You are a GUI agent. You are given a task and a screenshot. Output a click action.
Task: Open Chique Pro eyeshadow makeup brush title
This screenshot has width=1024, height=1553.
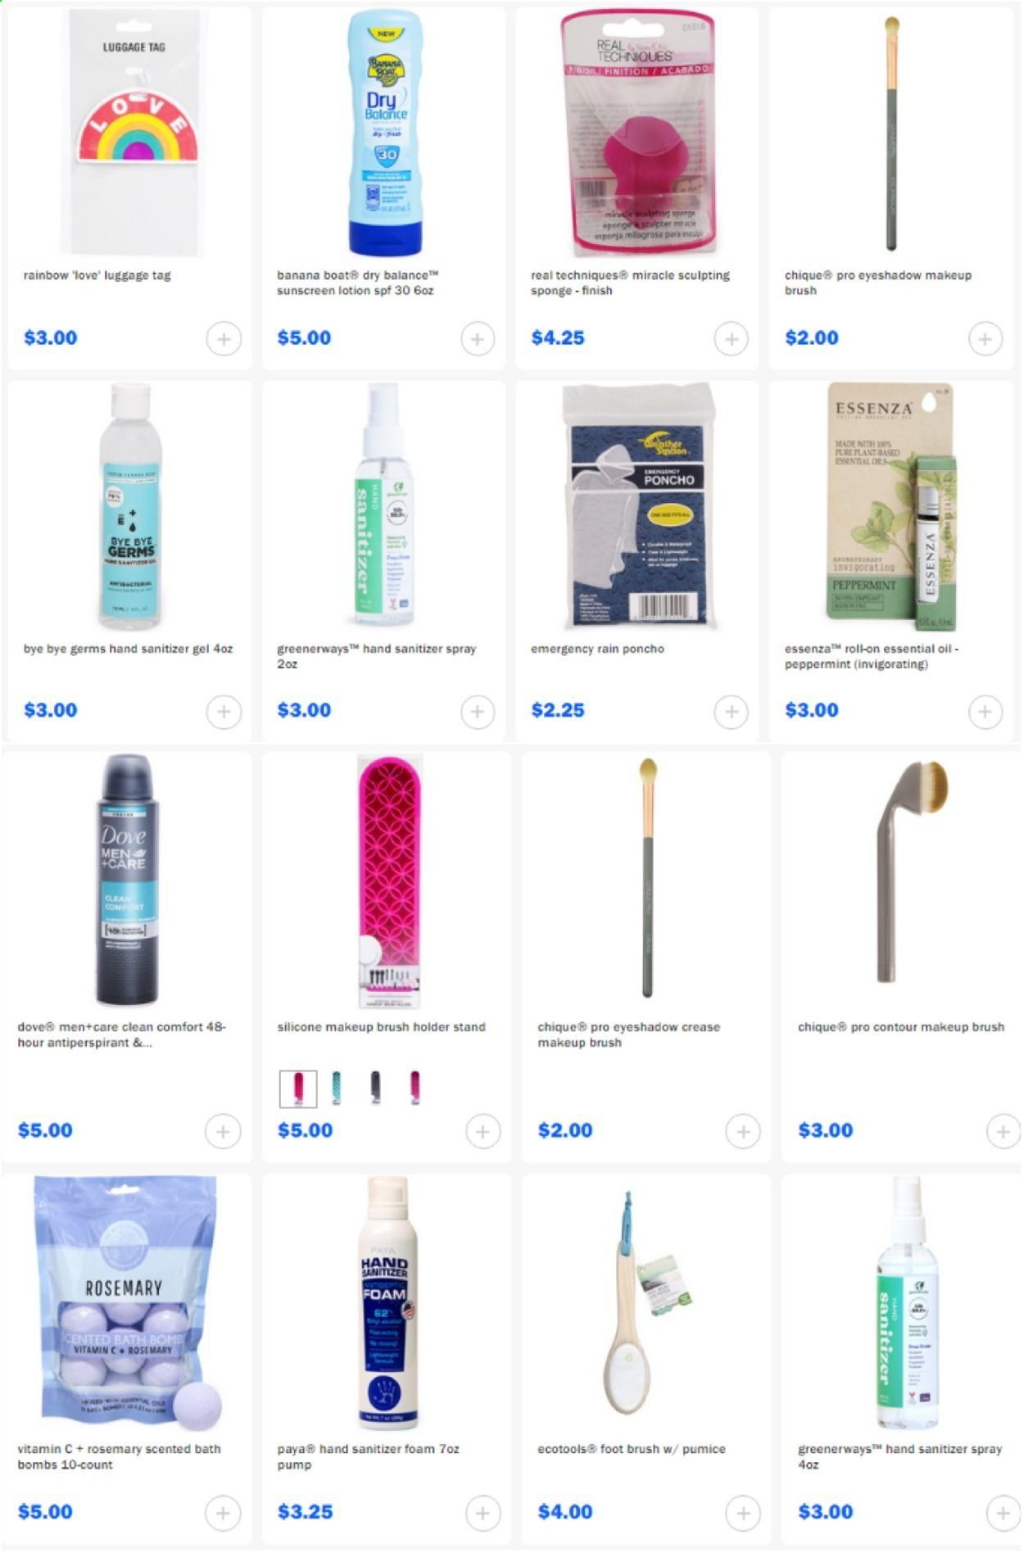pos(877,283)
